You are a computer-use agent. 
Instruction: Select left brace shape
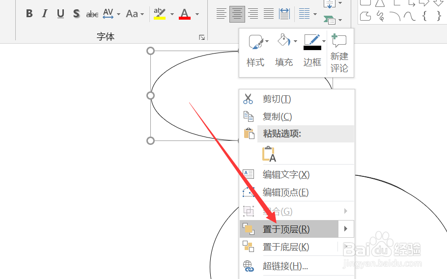pos(424,16)
